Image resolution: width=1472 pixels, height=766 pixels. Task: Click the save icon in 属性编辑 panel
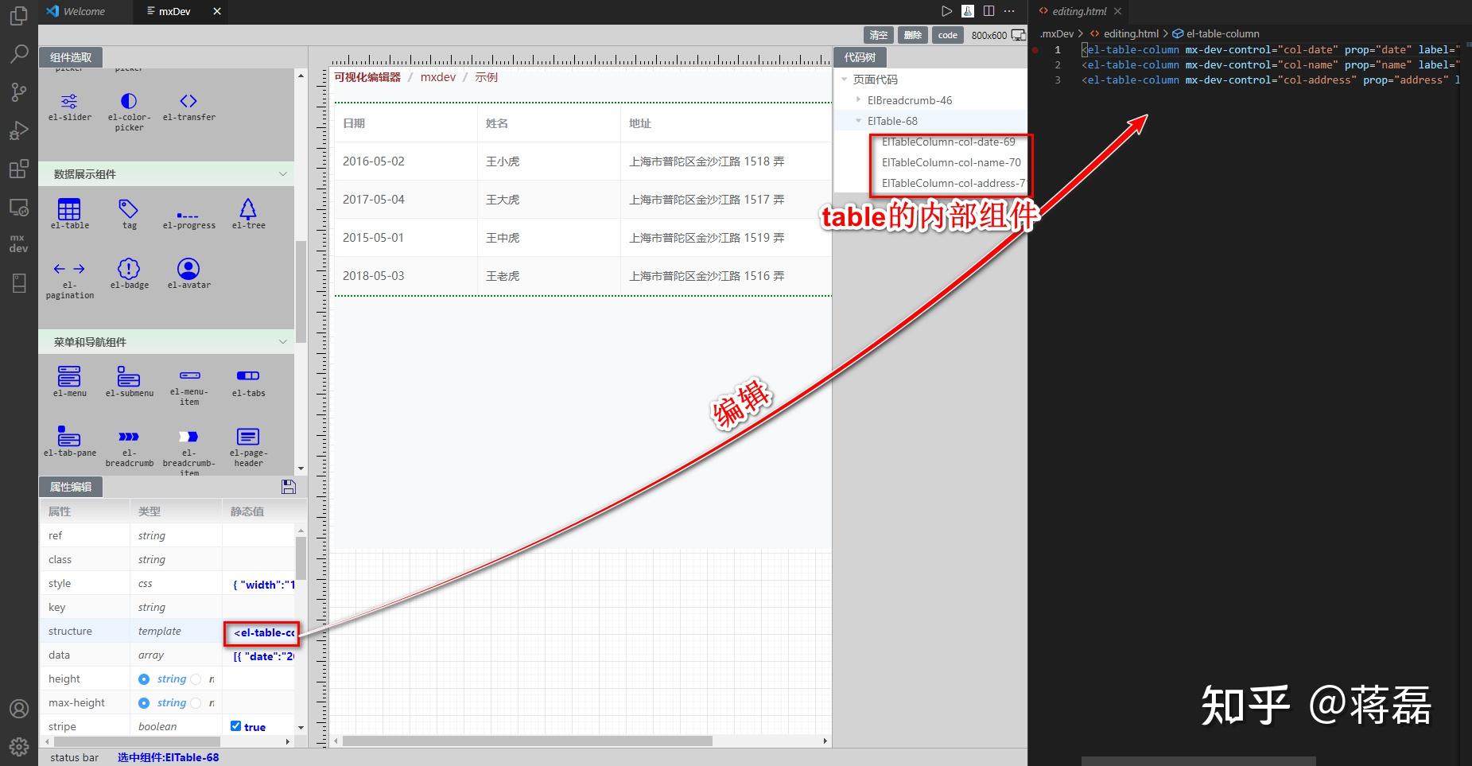(x=289, y=486)
